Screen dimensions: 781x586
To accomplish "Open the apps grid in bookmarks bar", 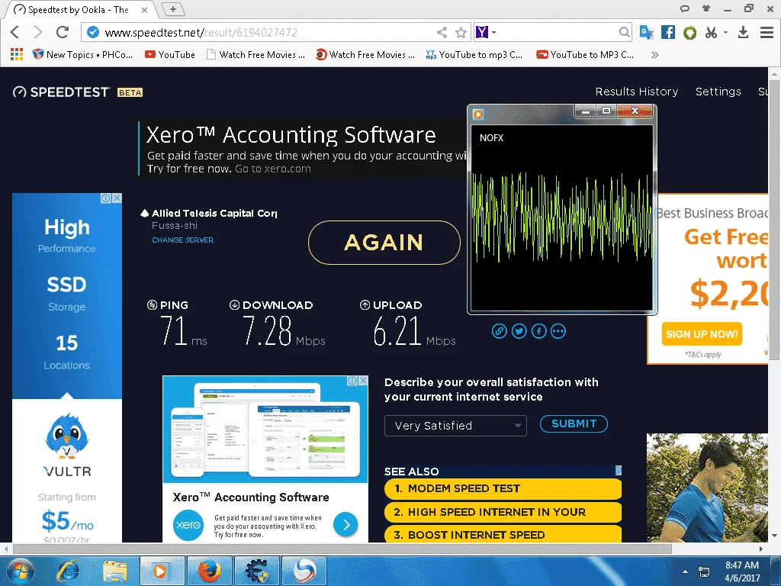I will click(17, 54).
